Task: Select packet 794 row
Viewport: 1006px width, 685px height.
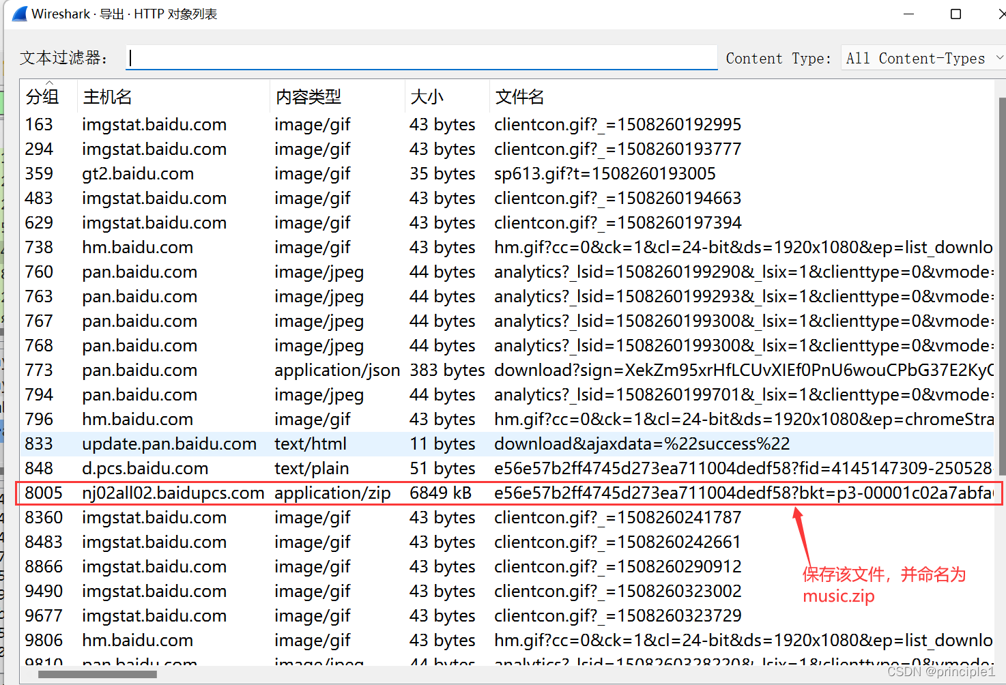Action: coord(507,394)
